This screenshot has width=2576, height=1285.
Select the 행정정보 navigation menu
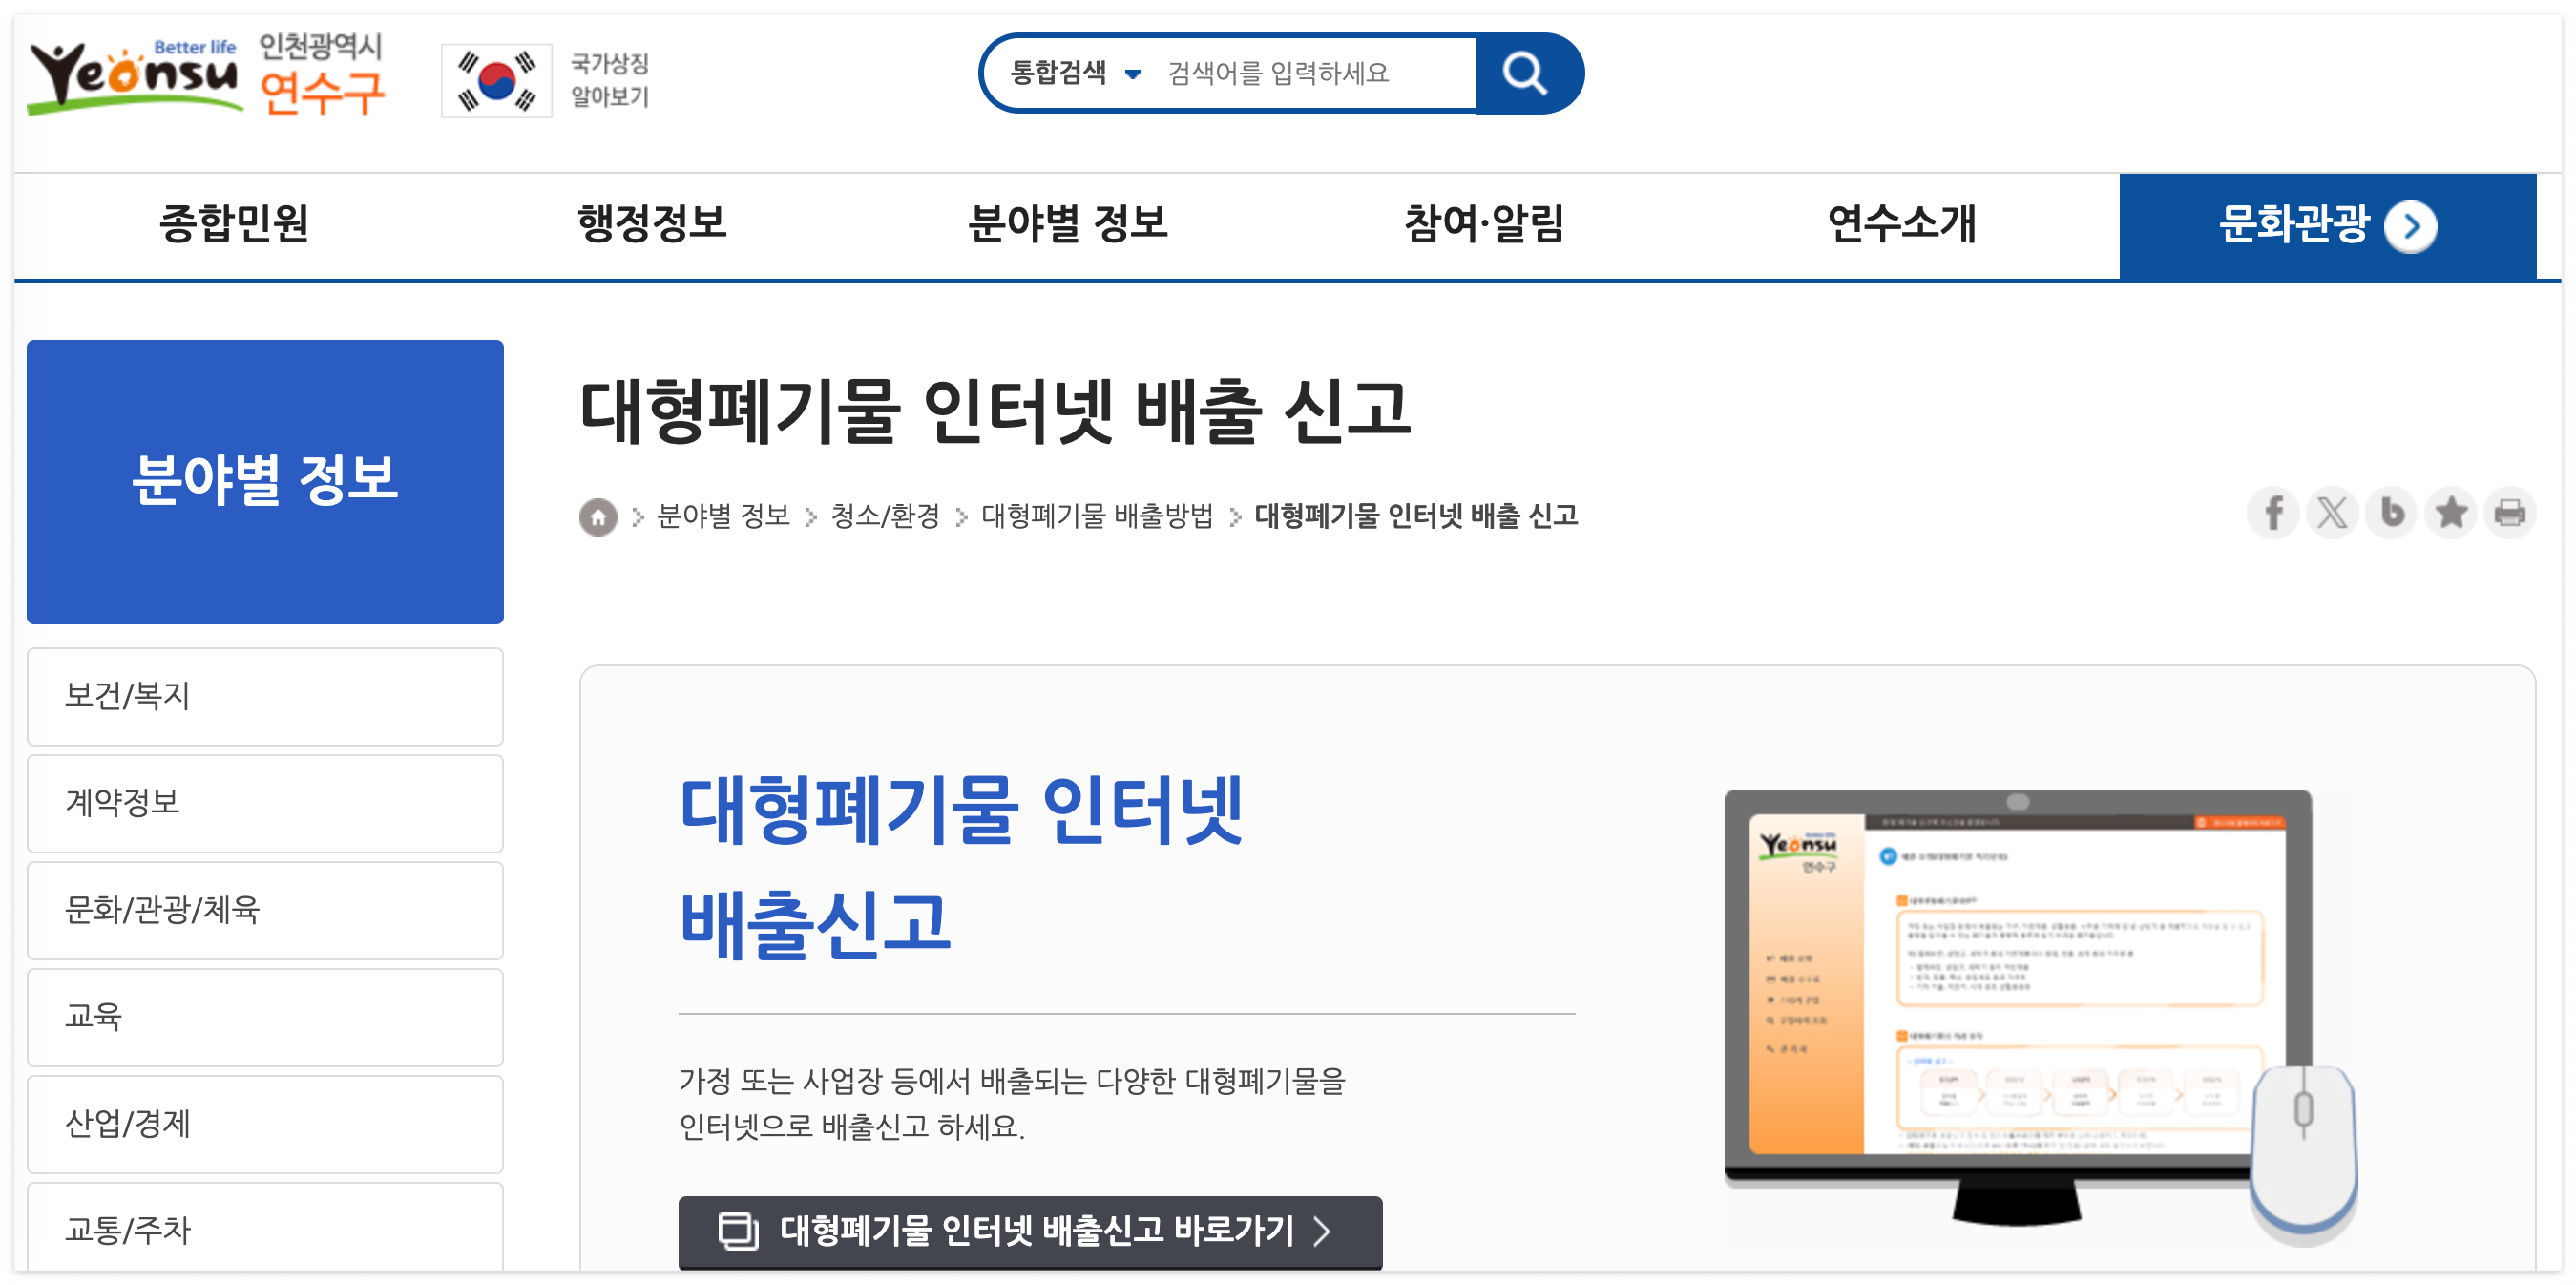point(653,226)
